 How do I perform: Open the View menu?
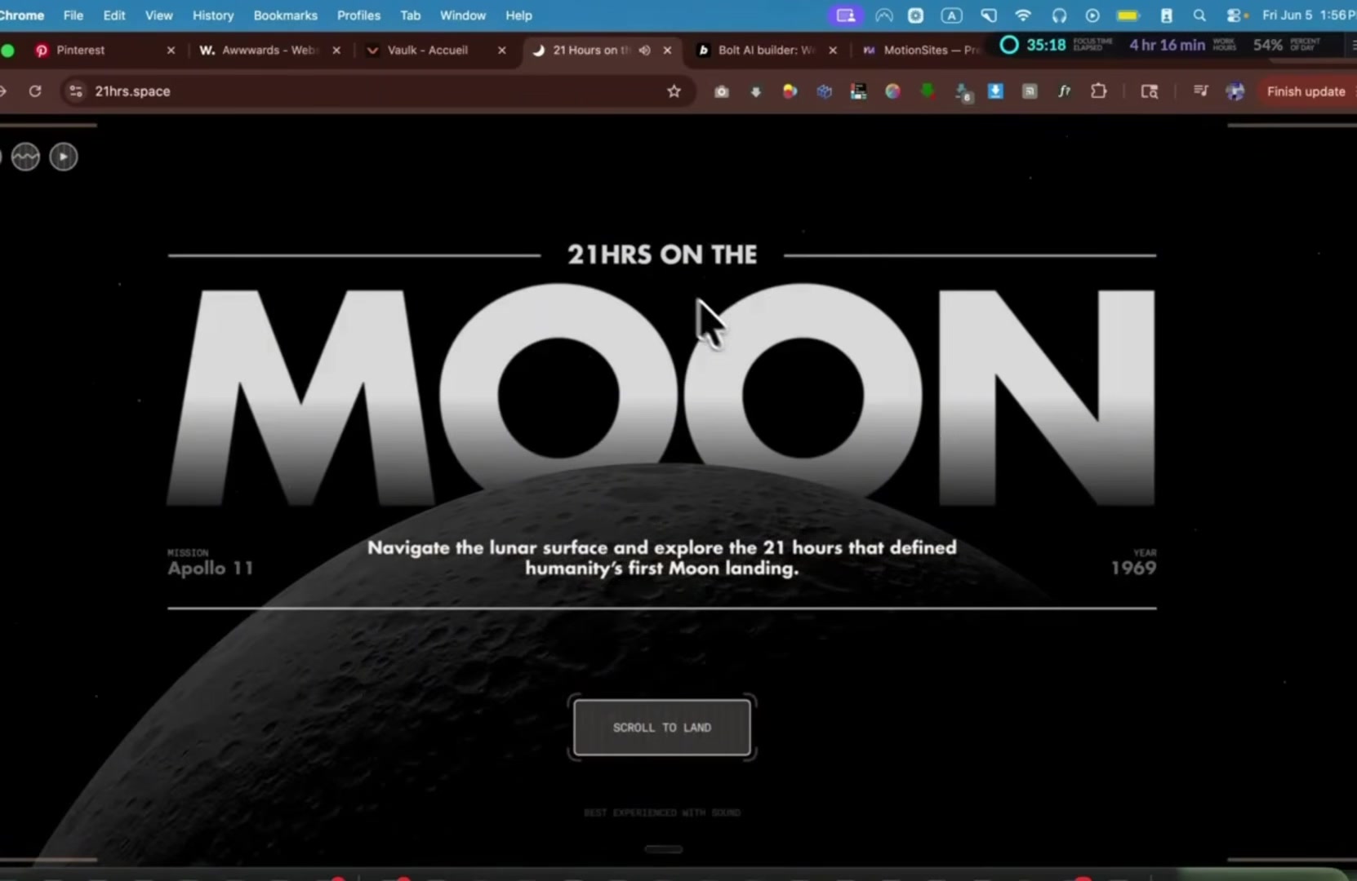158,15
